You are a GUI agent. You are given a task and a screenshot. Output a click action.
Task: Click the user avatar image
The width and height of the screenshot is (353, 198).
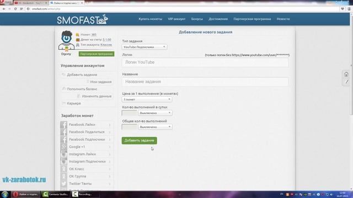66,40
